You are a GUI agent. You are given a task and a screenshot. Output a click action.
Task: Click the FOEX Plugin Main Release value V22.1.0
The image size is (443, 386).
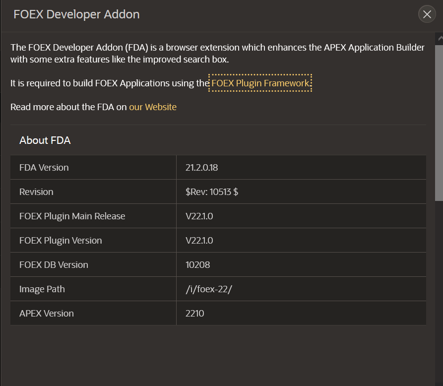click(x=199, y=216)
